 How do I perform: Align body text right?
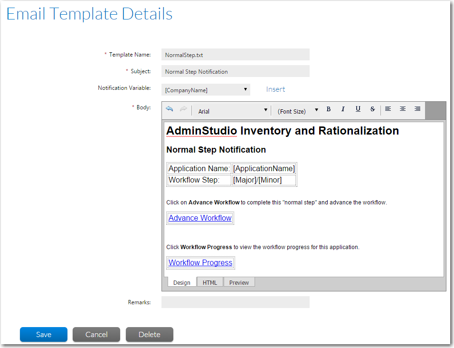pyautogui.click(x=417, y=109)
